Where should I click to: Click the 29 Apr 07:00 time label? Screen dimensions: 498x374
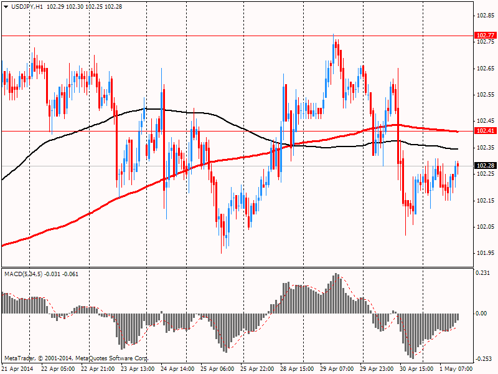[337, 368]
